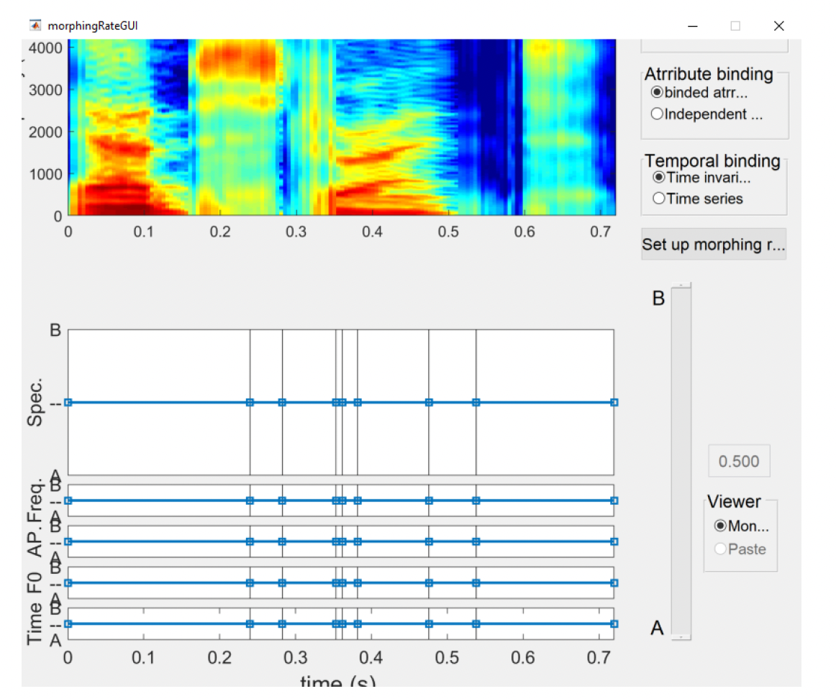Click the slider's top arrow toward B
836x699 pixels.
point(681,285)
